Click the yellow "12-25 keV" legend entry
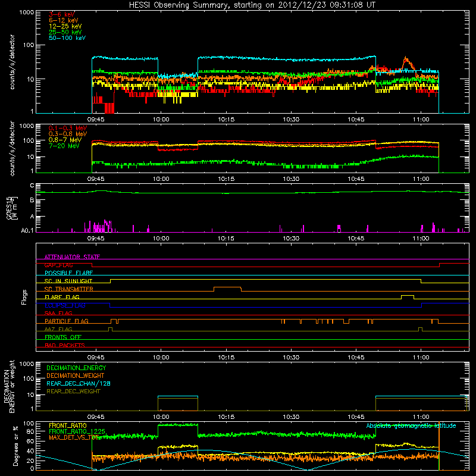Image resolution: width=476 pixels, height=476 pixels. tap(65, 26)
